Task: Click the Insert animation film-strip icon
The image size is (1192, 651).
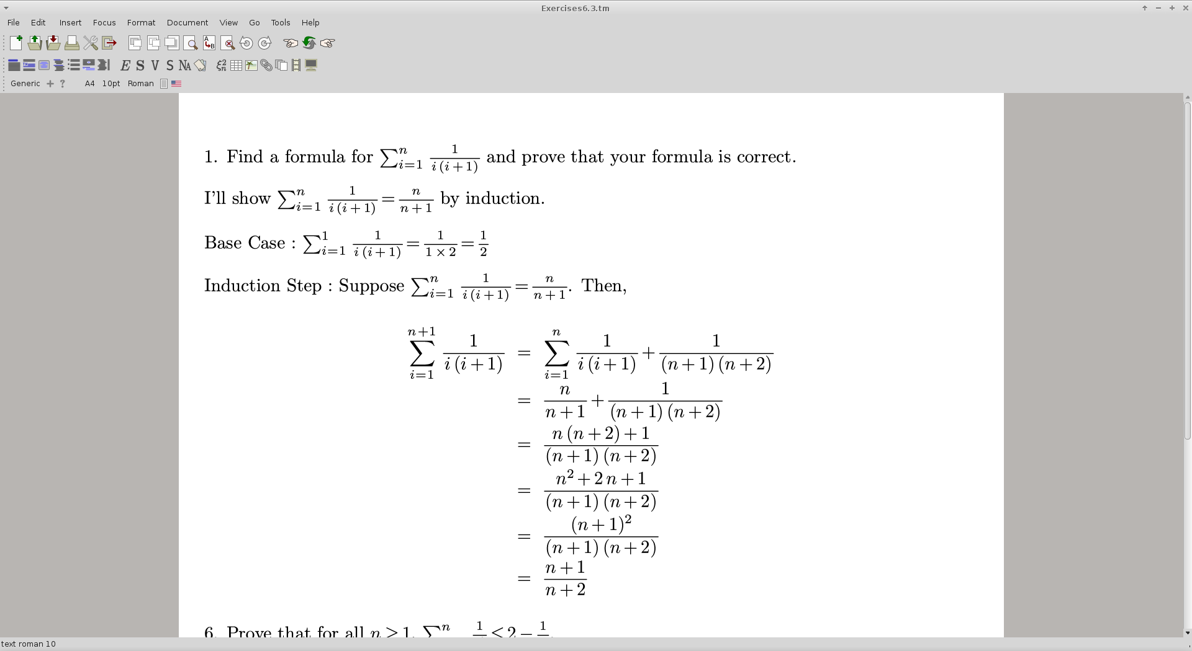Action: tap(296, 65)
